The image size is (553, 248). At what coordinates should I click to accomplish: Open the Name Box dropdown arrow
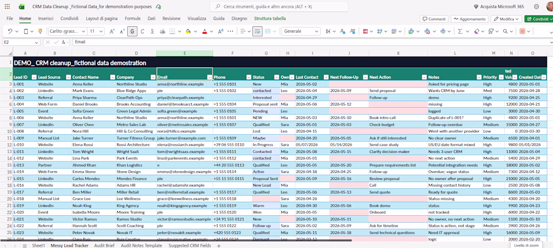(x=37, y=42)
